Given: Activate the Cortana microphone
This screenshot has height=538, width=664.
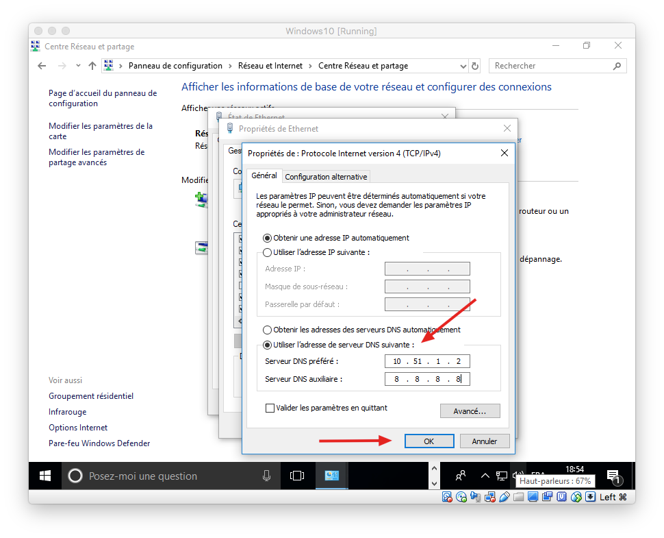Looking at the screenshot, I should [x=266, y=476].
